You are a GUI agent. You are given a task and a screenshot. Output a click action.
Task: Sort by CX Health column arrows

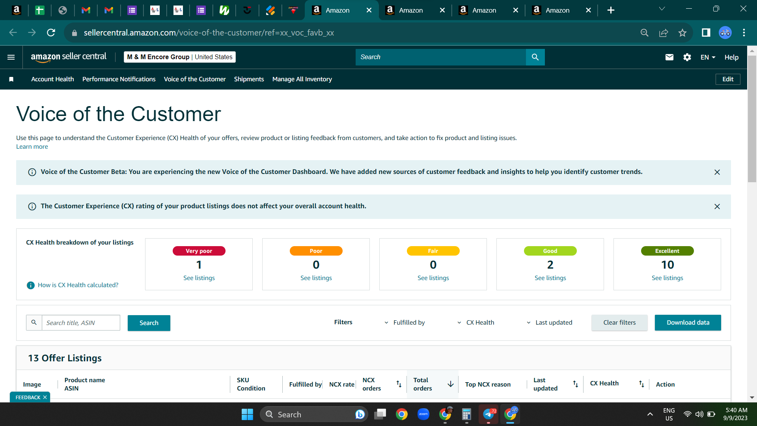641,384
